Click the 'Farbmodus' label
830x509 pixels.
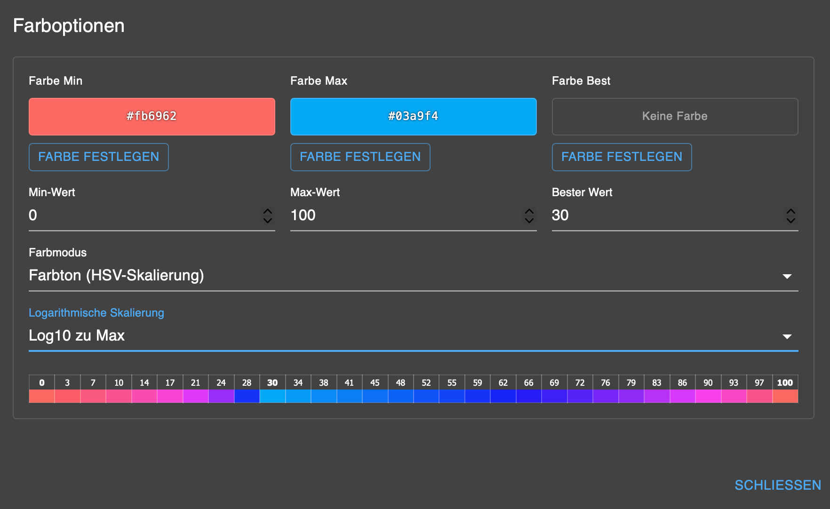[58, 253]
